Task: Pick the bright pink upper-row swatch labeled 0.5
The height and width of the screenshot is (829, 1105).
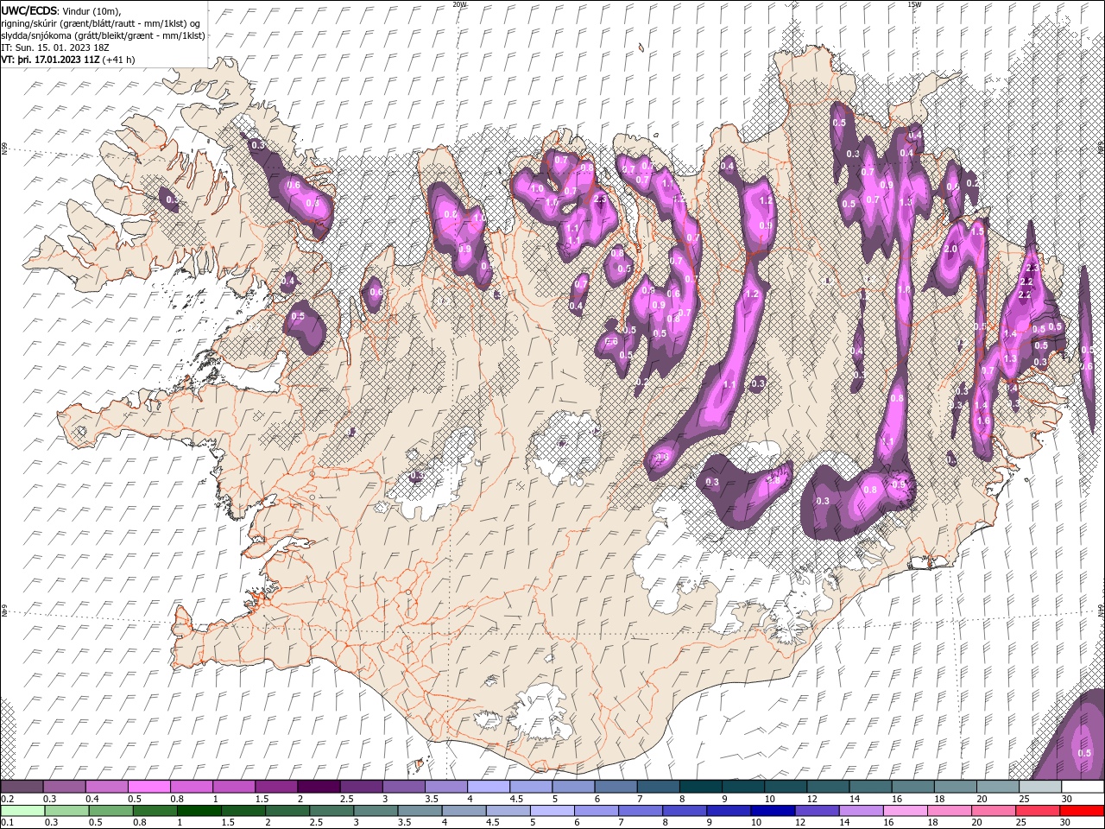Action: 149,787
